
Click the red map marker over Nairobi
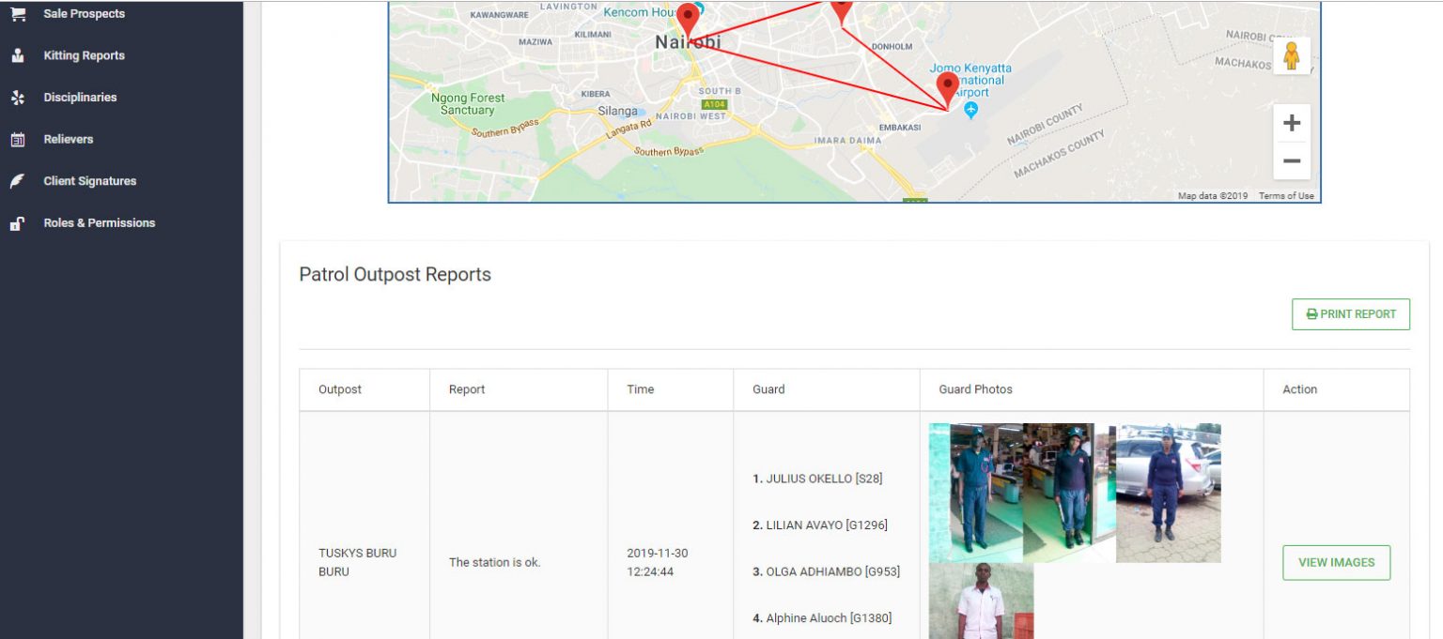coord(688,19)
